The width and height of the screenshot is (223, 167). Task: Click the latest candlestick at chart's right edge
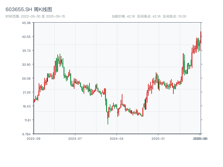click(x=201, y=38)
